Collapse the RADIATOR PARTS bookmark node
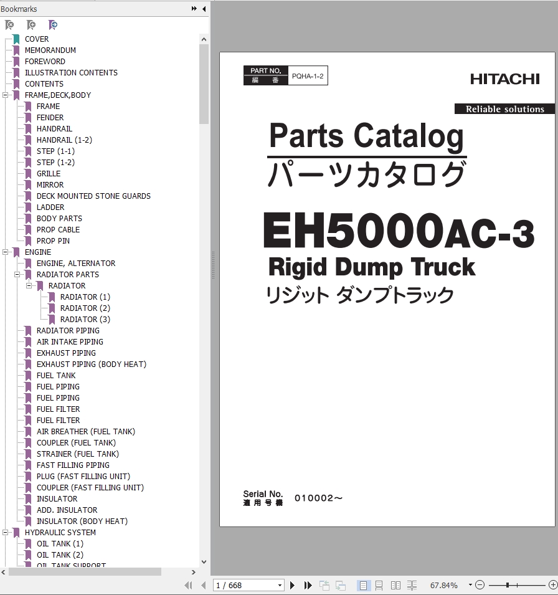 pyautogui.click(x=17, y=274)
